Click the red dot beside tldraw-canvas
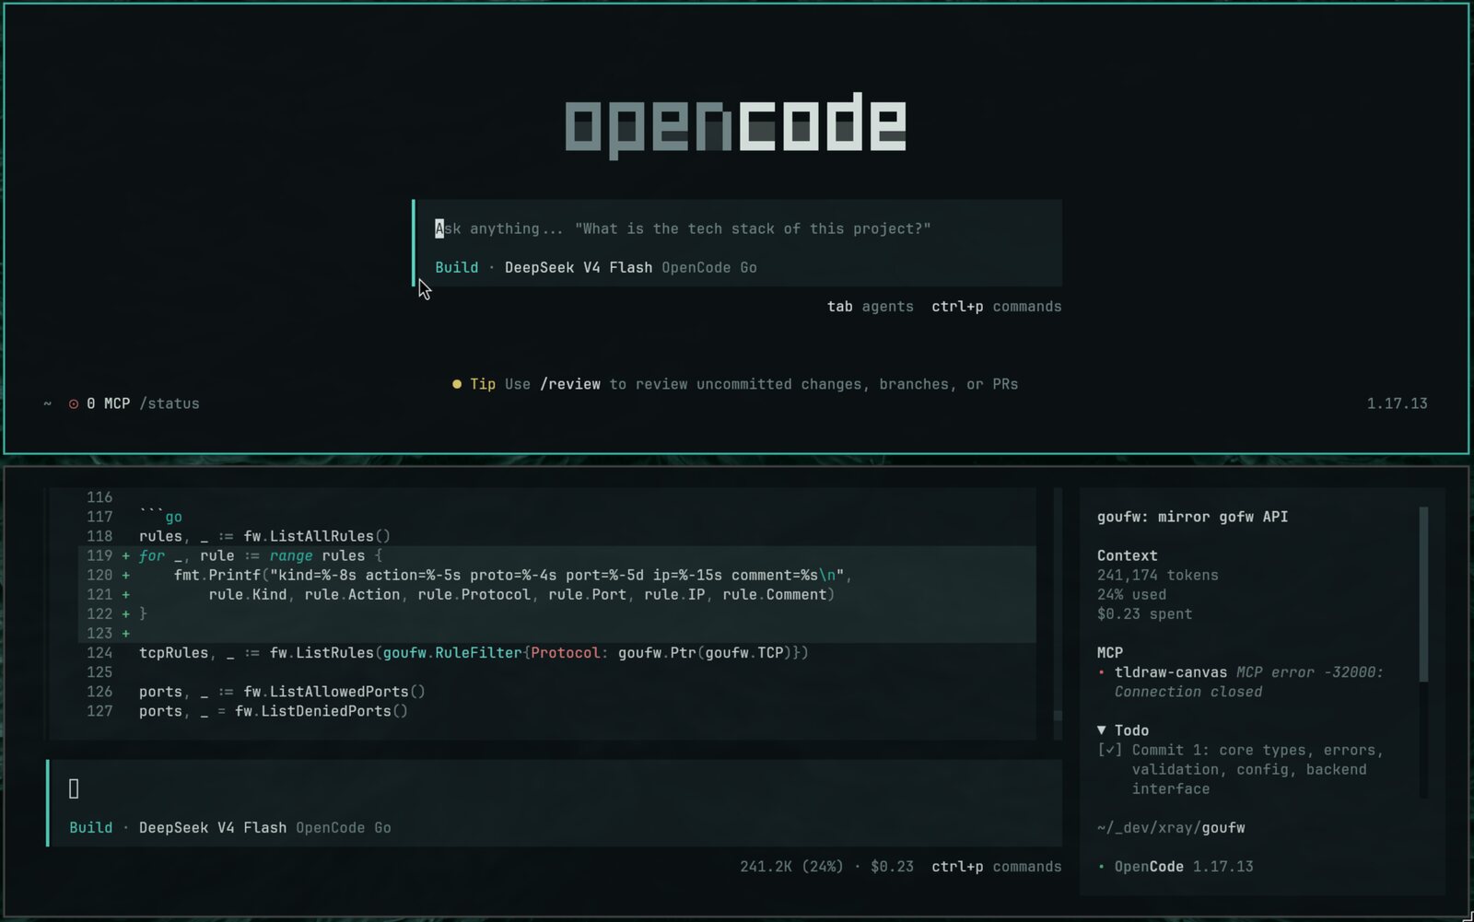This screenshot has width=1474, height=922. click(1101, 672)
